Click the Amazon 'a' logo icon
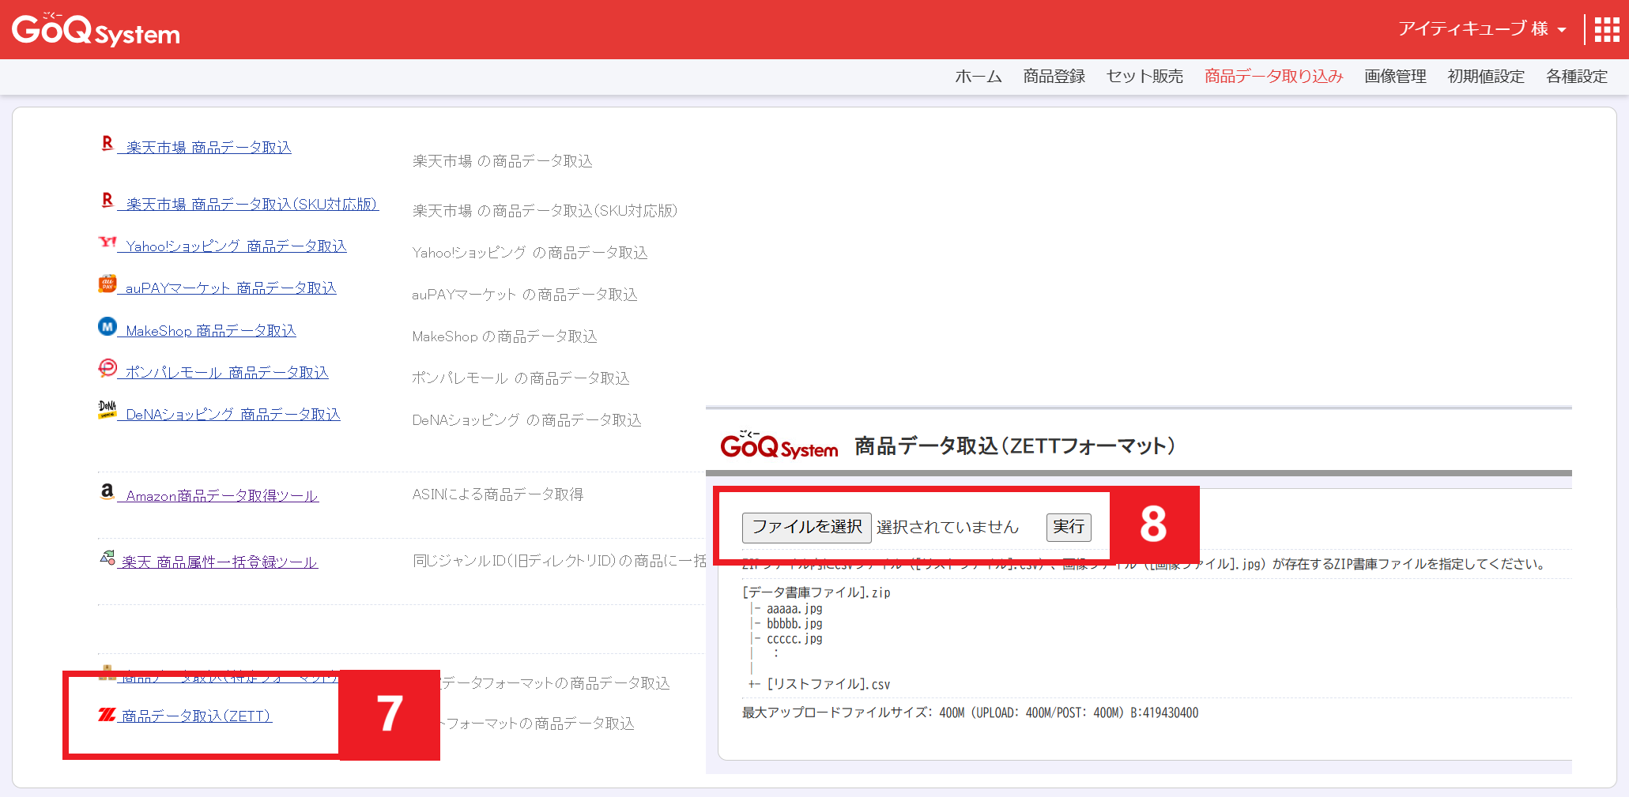1629x797 pixels. click(x=107, y=492)
